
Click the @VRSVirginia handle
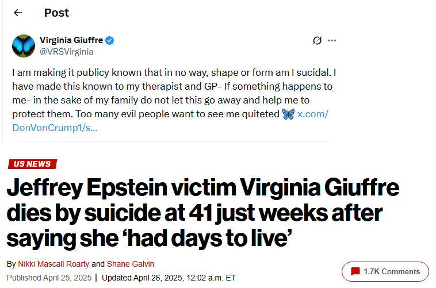point(66,51)
